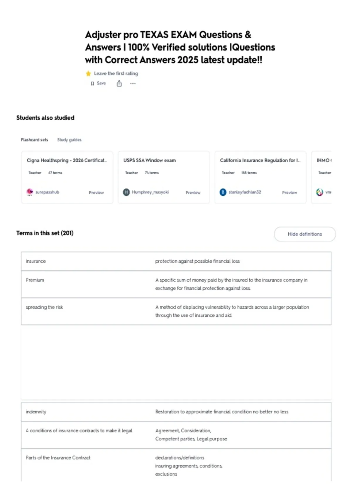Toggle the Hide definitions button
Viewport: 352px width, 499px height.
[305, 234]
